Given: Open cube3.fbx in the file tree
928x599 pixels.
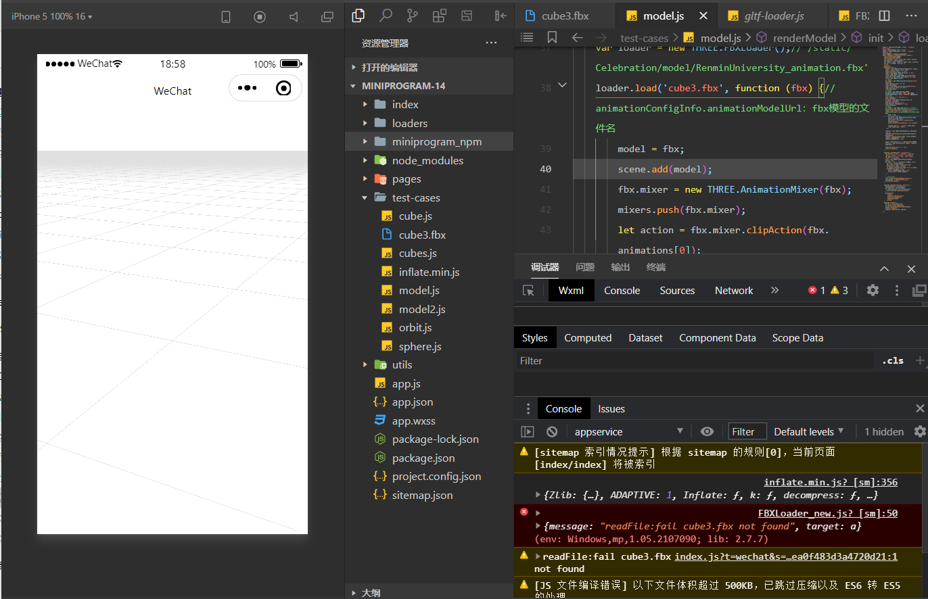Looking at the screenshot, I should pyautogui.click(x=422, y=235).
